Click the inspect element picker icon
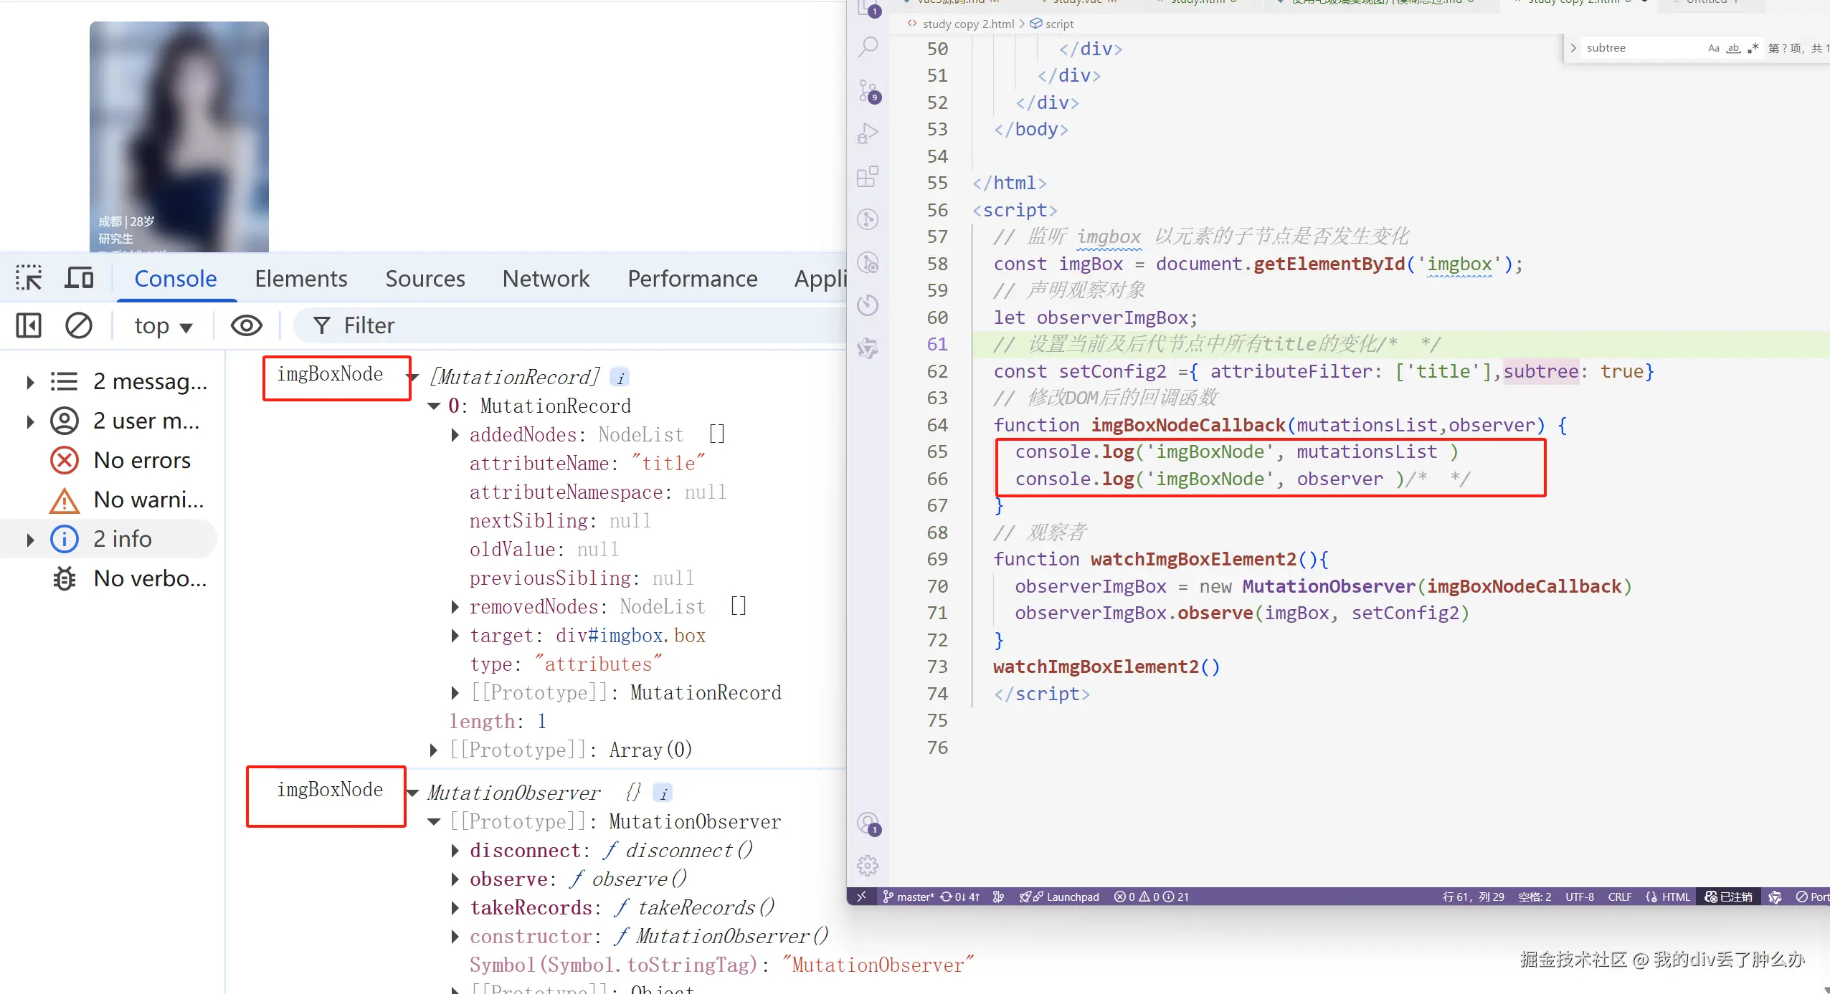Screen dimensions: 1830x994 (29, 278)
